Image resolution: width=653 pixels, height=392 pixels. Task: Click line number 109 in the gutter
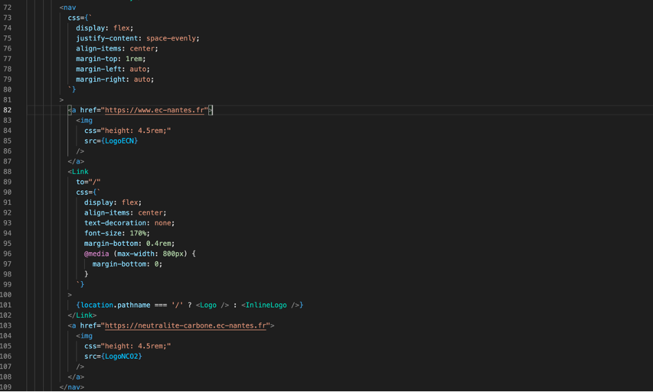[6, 387]
